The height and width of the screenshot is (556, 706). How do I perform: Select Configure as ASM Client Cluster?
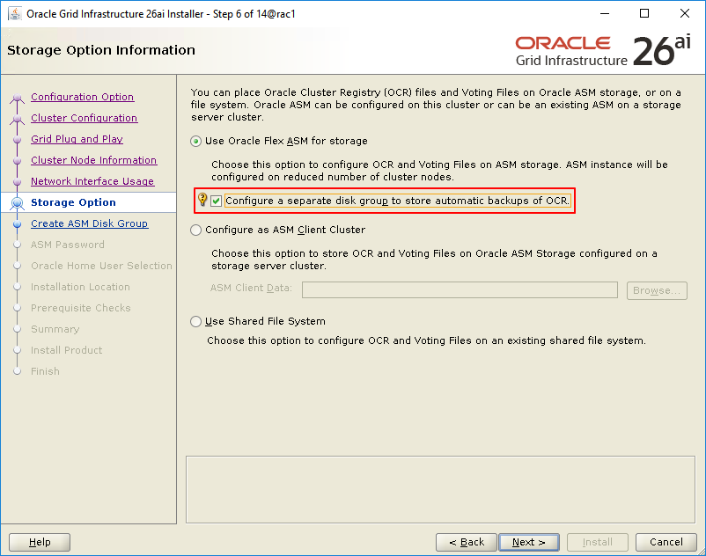pos(195,230)
